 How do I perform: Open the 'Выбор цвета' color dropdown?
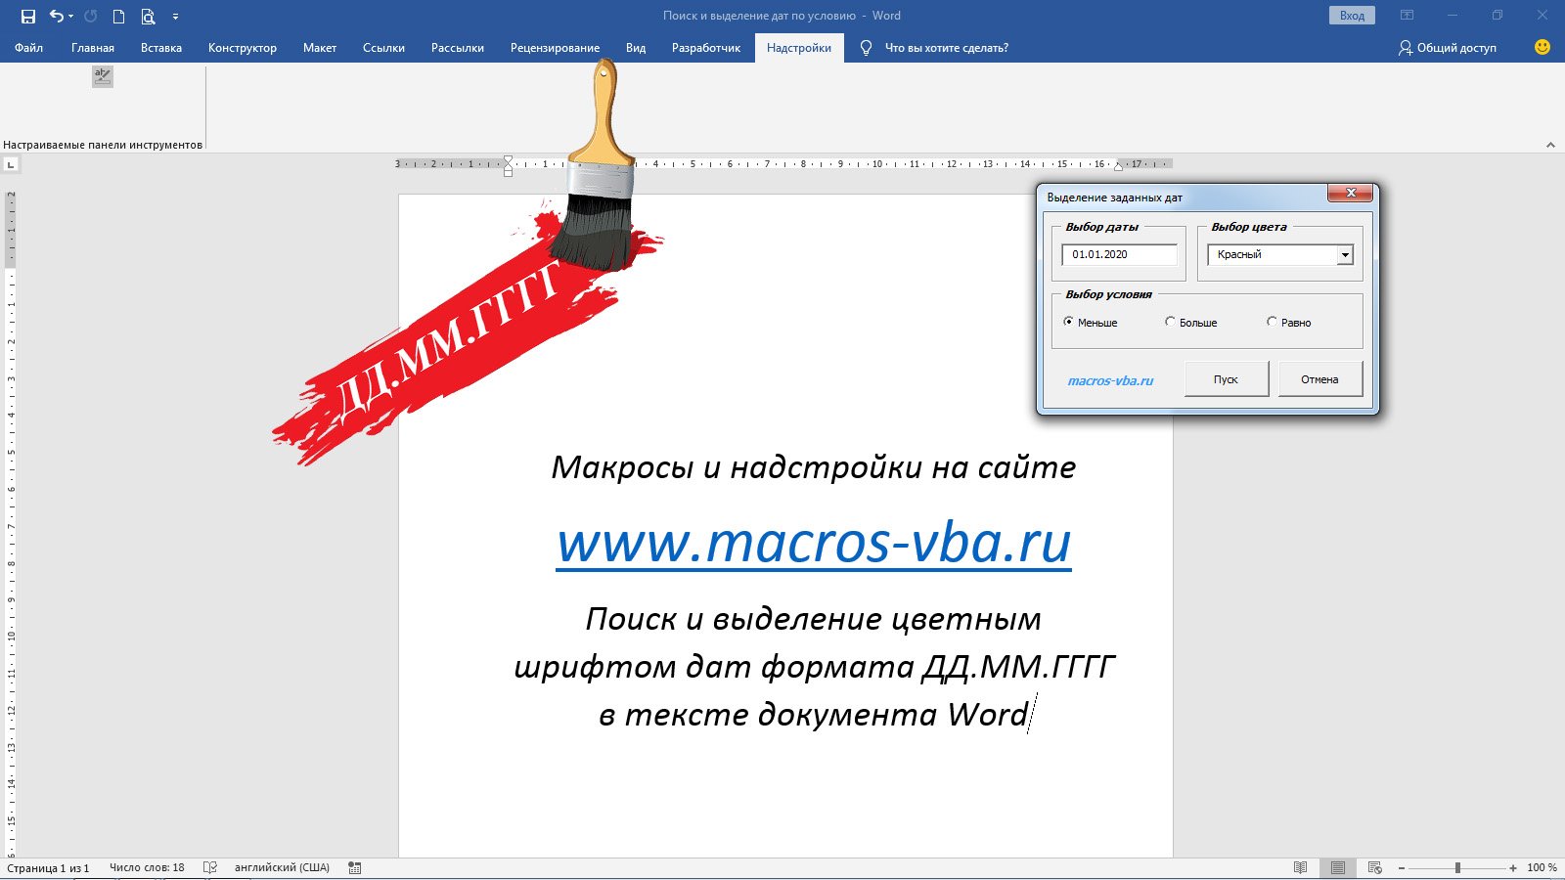point(1345,254)
